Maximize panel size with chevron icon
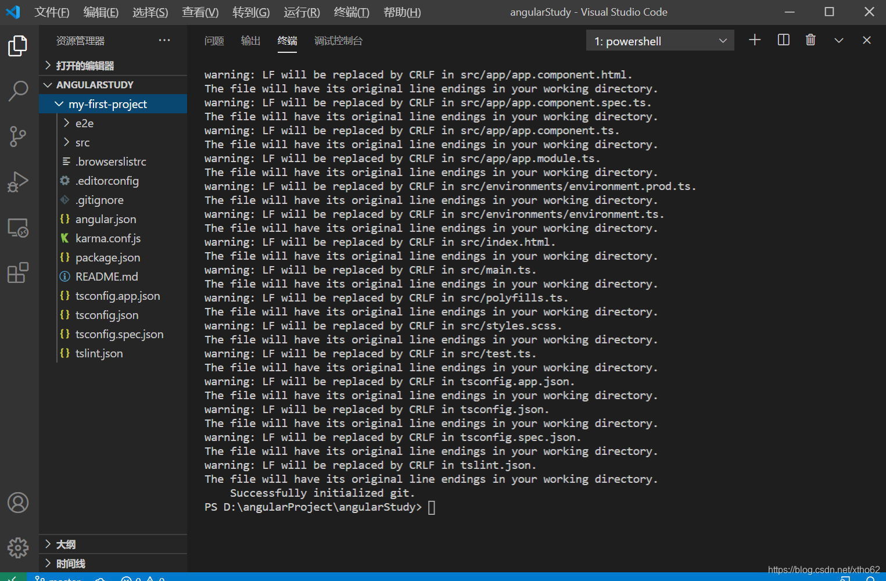Image resolution: width=886 pixels, height=581 pixels. 838,40
